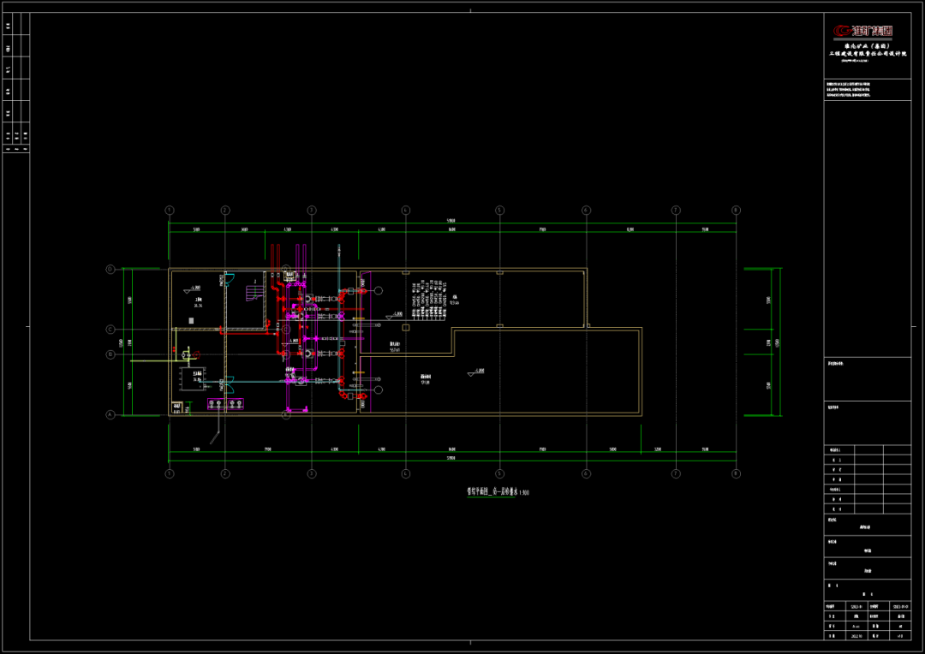Click grid bubble 5 at the bottom row
The height and width of the screenshot is (654, 925).
tap(499, 473)
